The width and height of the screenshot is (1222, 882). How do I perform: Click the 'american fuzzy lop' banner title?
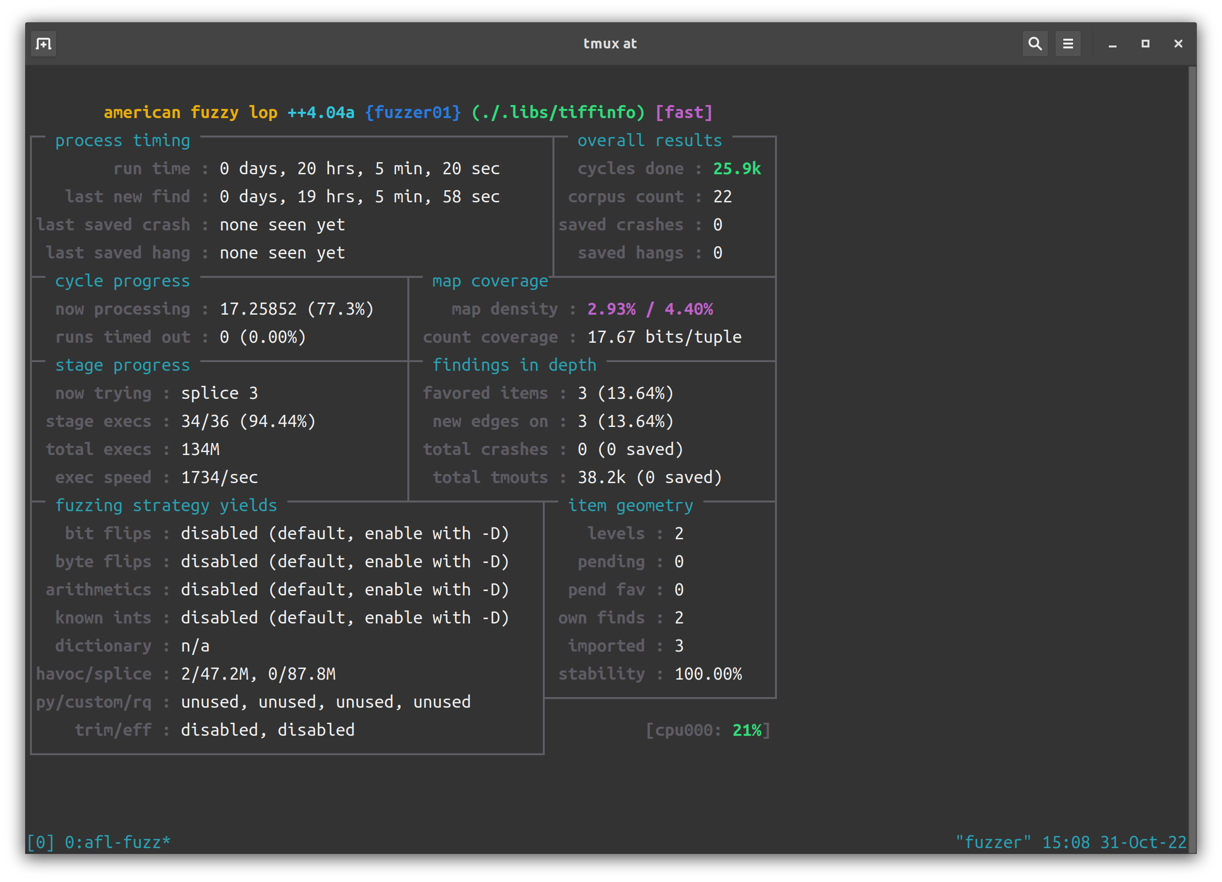(x=190, y=112)
